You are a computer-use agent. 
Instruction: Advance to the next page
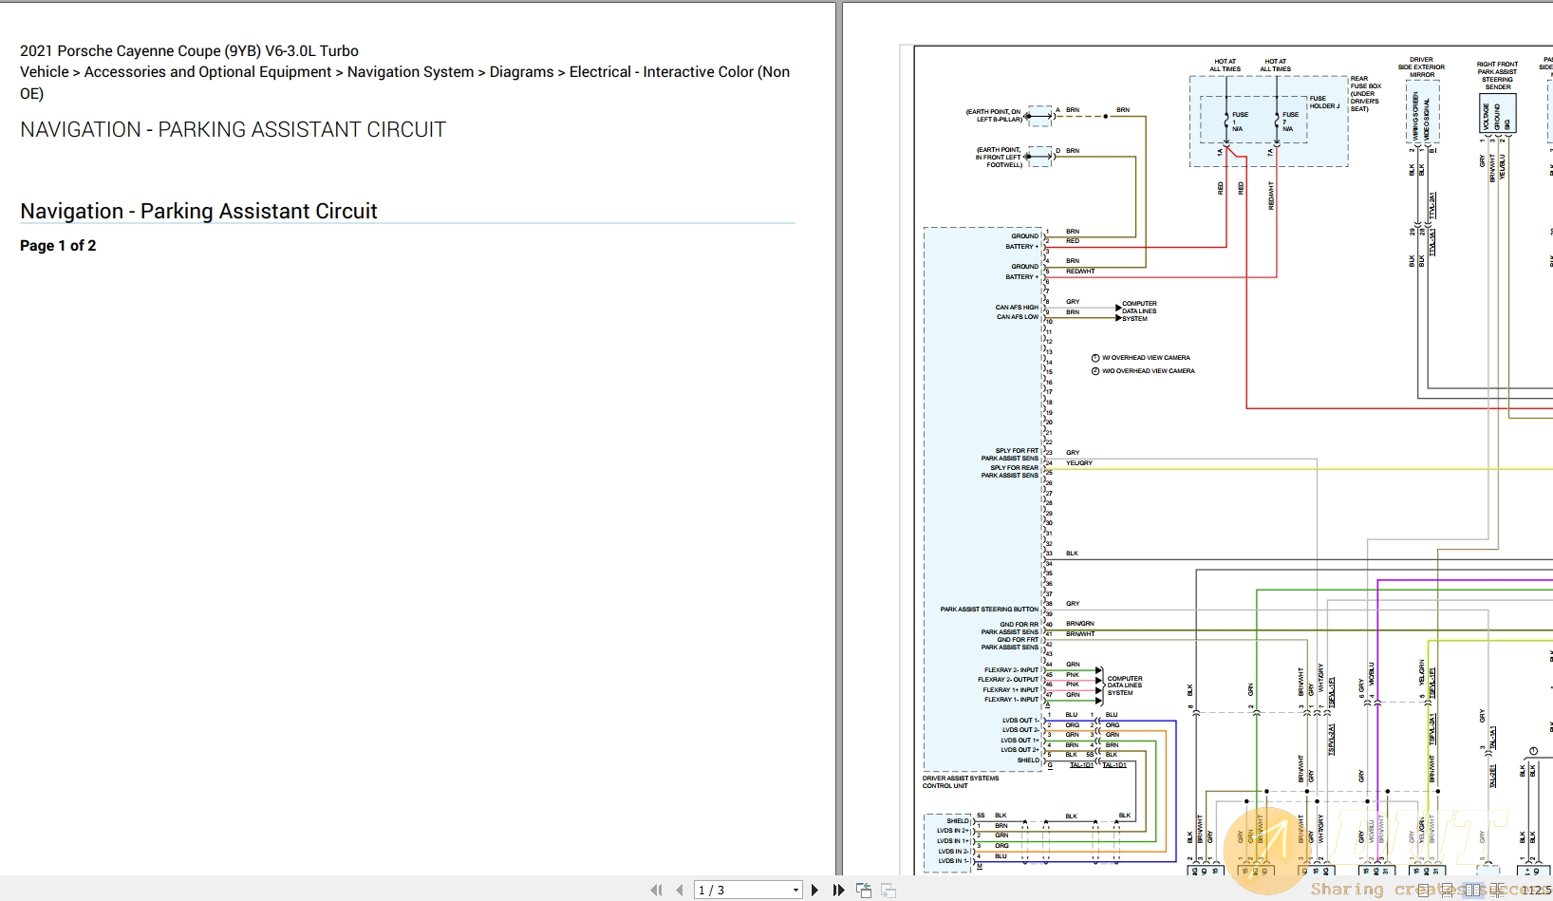coord(814,890)
